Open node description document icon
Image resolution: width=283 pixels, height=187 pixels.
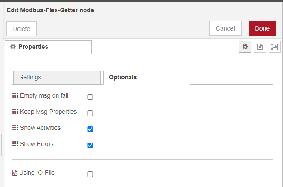tap(260, 47)
